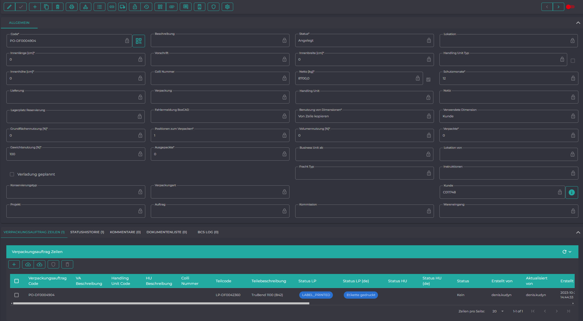This screenshot has height=321, width=583.
Task: Click the delivery truck icon
Action: [x=122, y=7]
